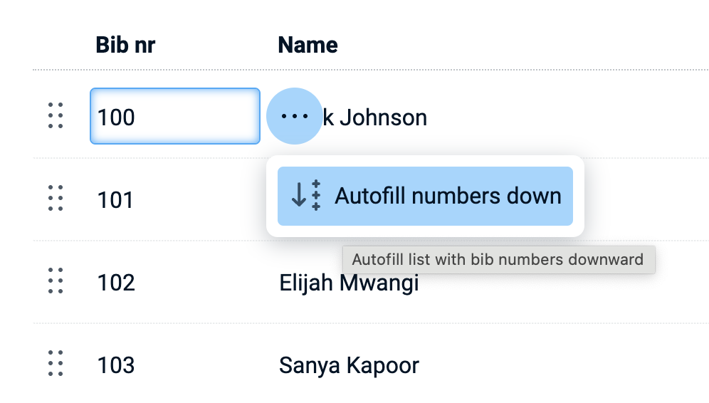709x403 pixels.
Task: Grab the drag handle for bib 101 row
Action: coord(56,199)
